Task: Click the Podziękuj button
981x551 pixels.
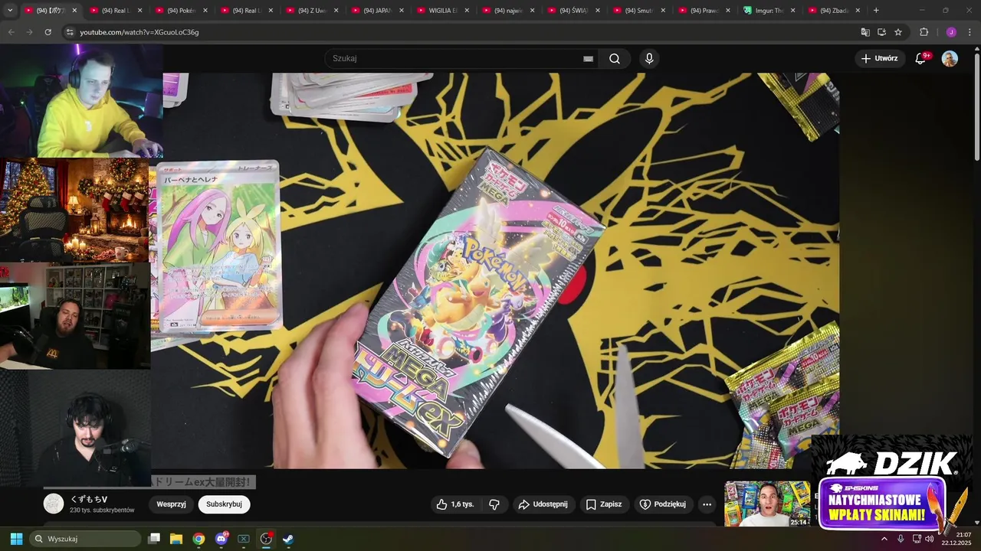Action: pyautogui.click(x=663, y=504)
